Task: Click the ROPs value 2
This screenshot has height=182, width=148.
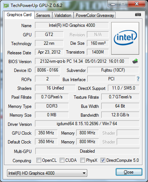Action: click(x=47, y=79)
